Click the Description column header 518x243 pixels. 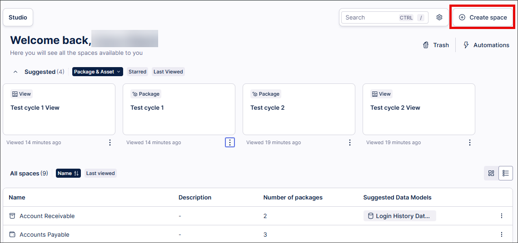click(195, 198)
